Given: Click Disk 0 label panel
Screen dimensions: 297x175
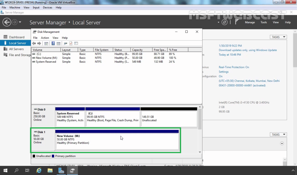Looking at the screenshot, I should pos(43,117).
